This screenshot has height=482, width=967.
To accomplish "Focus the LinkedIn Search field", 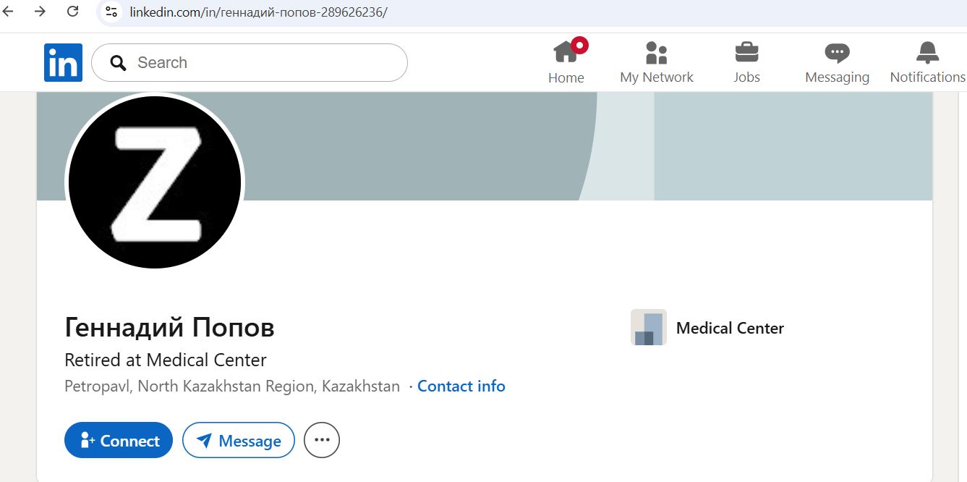I will [x=250, y=63].
